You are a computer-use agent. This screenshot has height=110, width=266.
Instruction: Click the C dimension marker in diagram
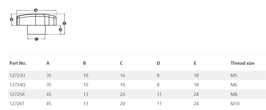pyautogui.click(x=36, y=39)
